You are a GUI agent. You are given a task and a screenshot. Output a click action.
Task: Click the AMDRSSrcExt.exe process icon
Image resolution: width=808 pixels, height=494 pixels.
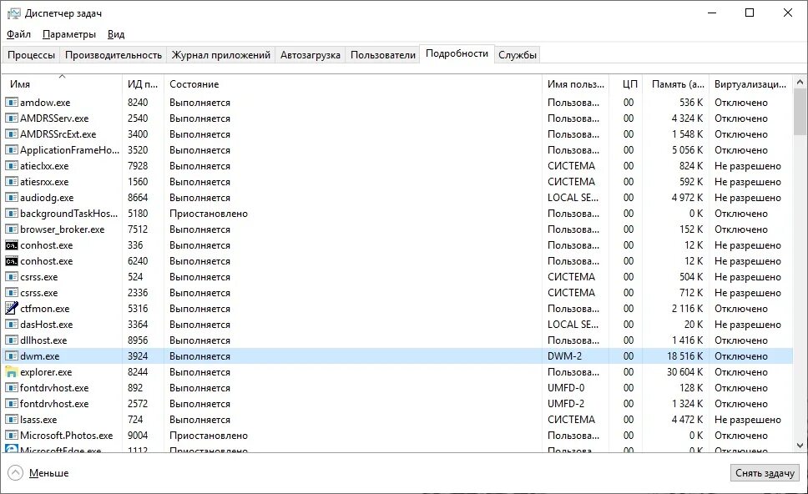12,134
